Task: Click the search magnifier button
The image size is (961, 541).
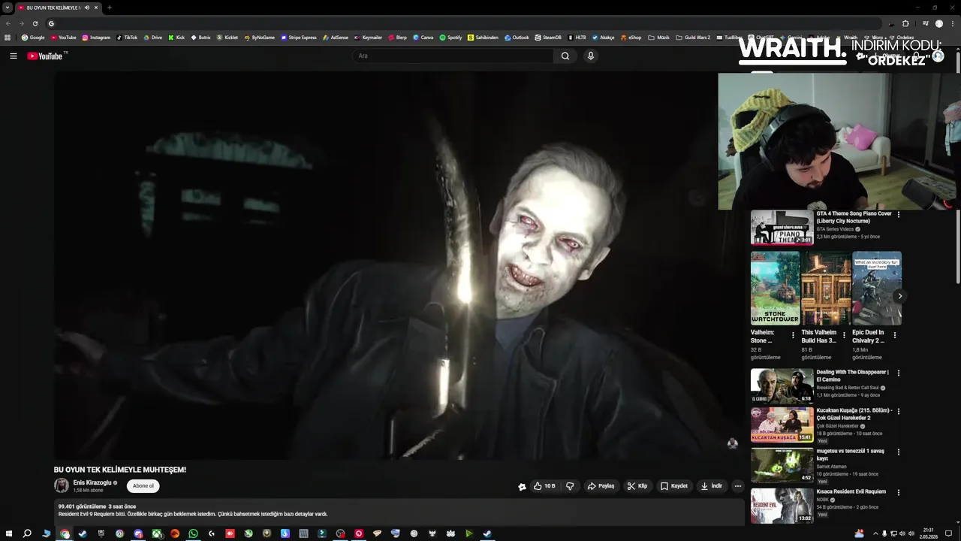Action: (565, 56)
